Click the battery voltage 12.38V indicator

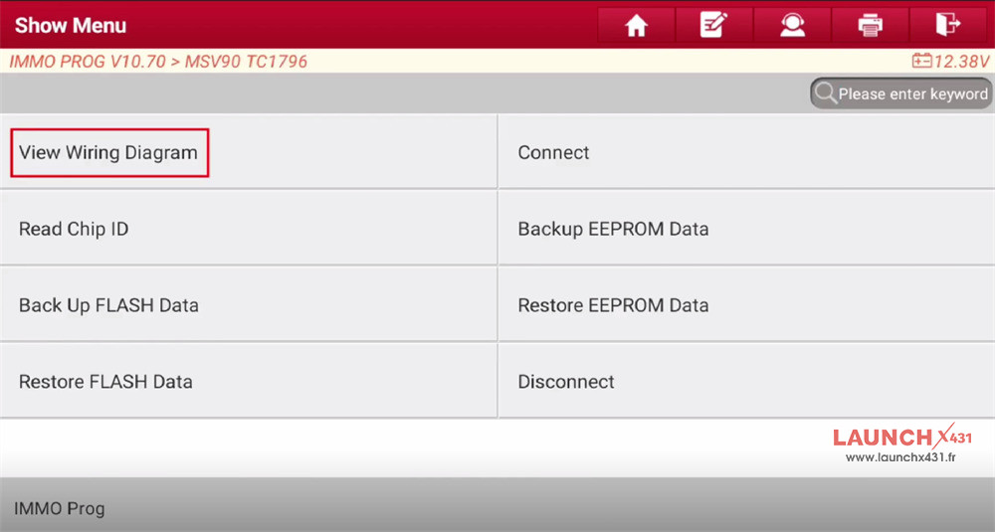[950, 62]
